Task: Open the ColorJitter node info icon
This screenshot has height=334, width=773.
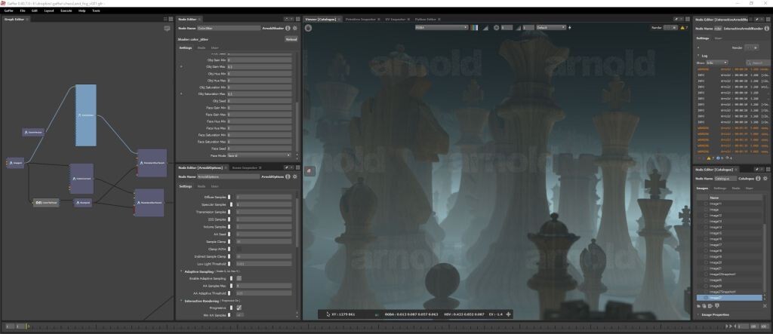Action: pos(288,29)
